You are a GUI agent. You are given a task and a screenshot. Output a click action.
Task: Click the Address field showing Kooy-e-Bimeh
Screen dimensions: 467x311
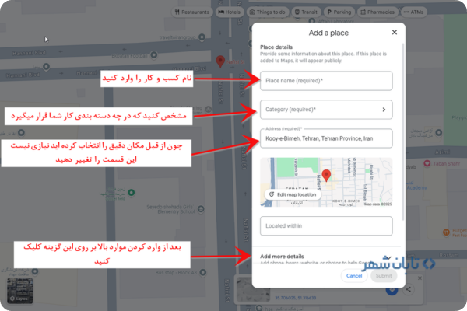326,138
